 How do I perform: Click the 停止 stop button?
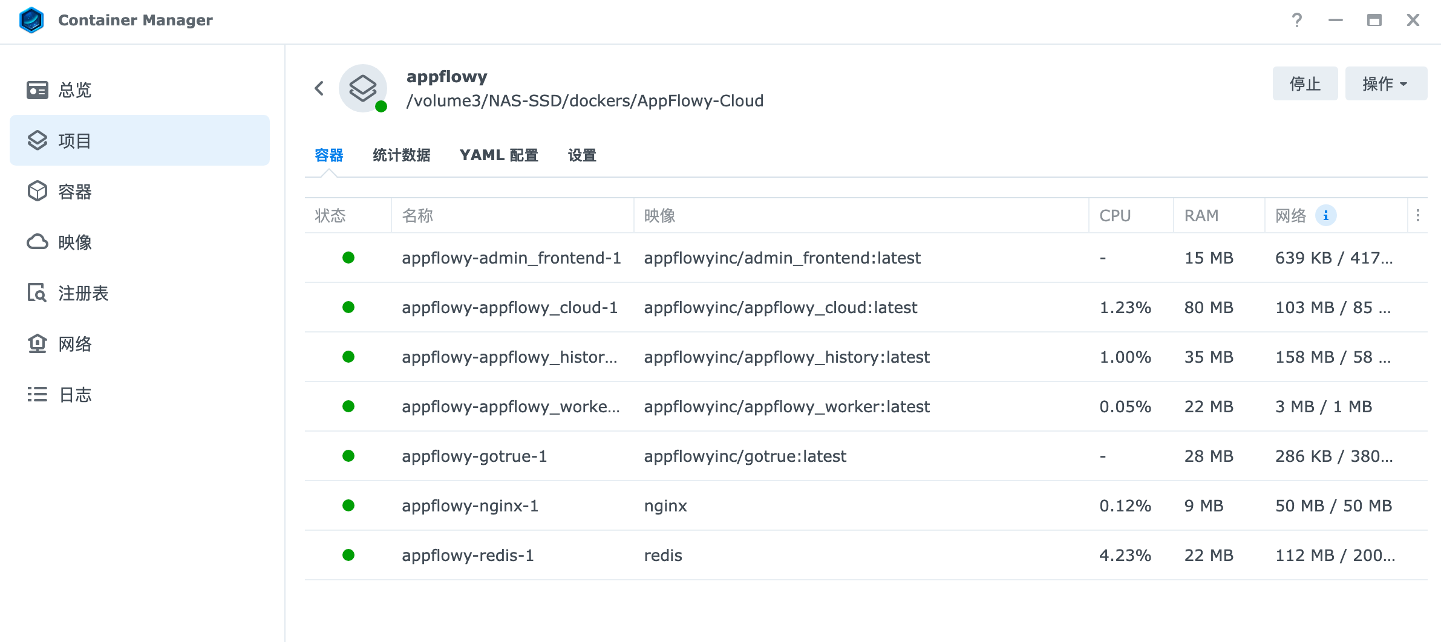coord(1305,83)
